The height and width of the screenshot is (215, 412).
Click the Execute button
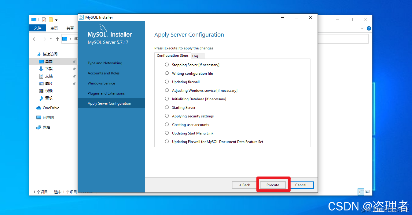click(273, 185)
